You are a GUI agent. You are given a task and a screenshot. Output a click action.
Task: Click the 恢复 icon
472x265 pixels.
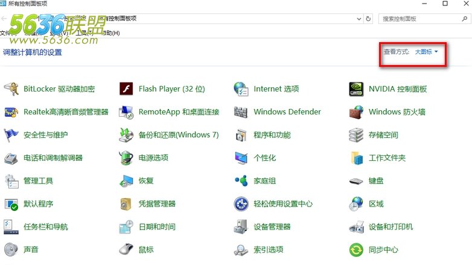point(126,181)
